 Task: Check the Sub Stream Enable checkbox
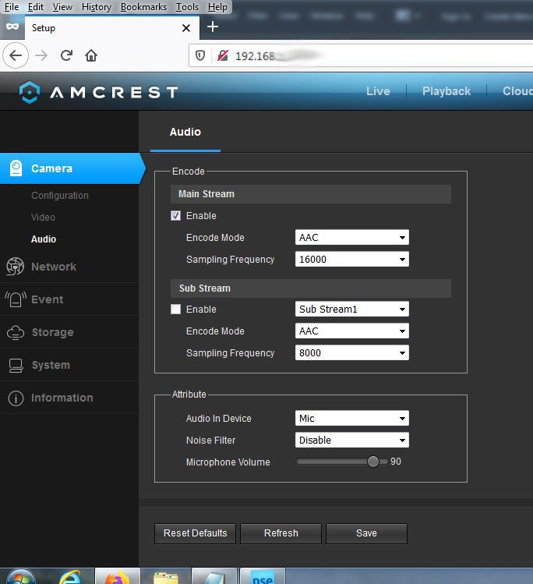coord(175,309)
